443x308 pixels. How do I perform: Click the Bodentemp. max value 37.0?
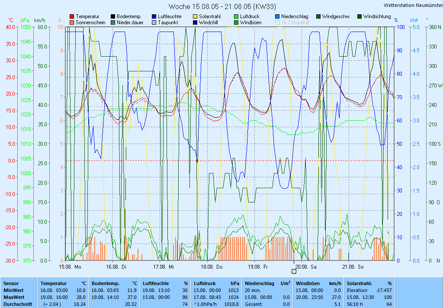coord(132,297)
